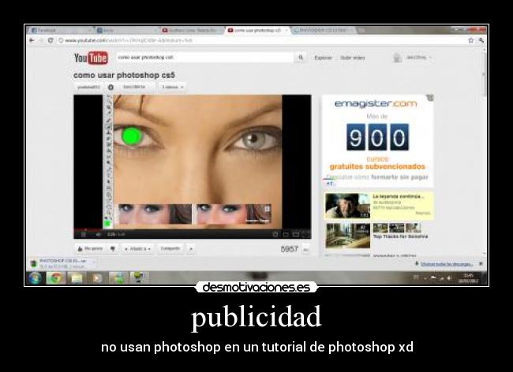Click the Chrome address bar URL
The height and width of the screenshot is (372, 513).
click(128, 40)
